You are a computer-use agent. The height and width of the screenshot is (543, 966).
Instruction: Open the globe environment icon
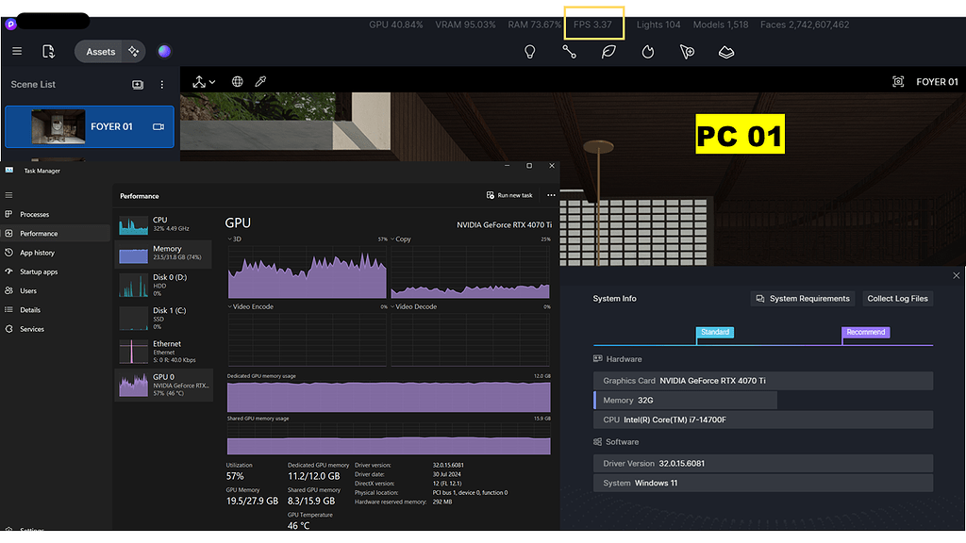(238, 81)
